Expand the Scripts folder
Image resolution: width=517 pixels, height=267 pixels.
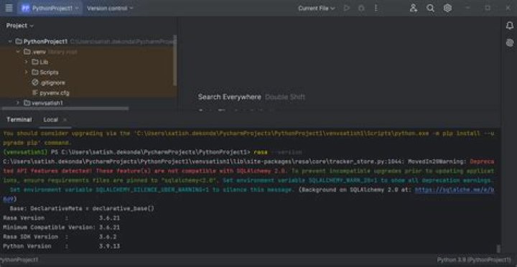(27, 72)
